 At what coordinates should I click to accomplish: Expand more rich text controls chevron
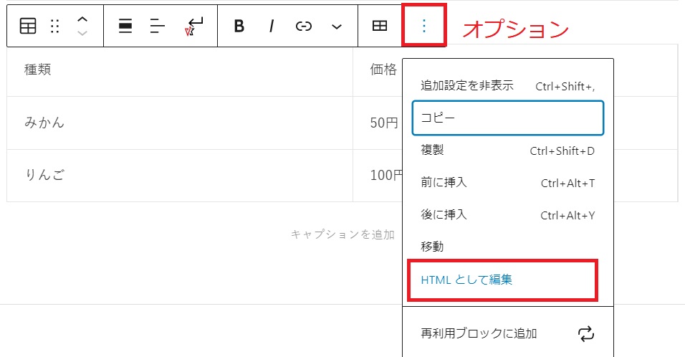point(336,27)
